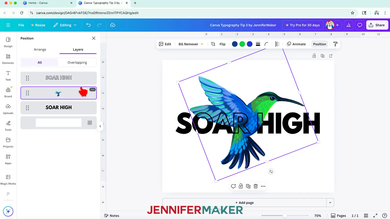Open corner rounding option

click(x=266, y=44)
